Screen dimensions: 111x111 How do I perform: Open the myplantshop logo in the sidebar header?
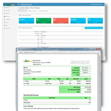[10, 5]
